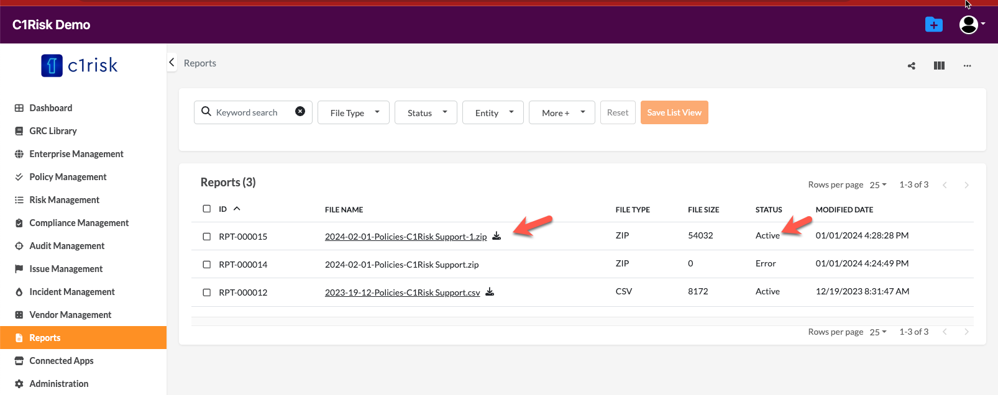
Task: Click the Audit Management target icon
Action: 19,246
